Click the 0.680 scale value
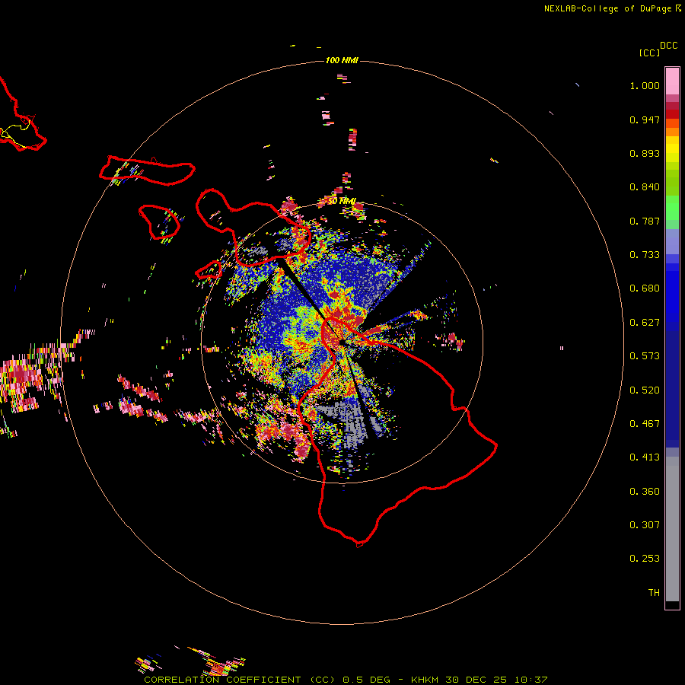The height and width of the screenshot is (685, 685). pos(645,288)
